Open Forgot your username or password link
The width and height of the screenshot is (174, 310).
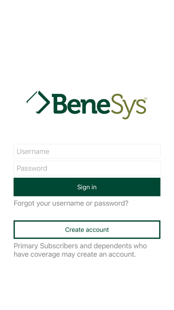[71, 204]
